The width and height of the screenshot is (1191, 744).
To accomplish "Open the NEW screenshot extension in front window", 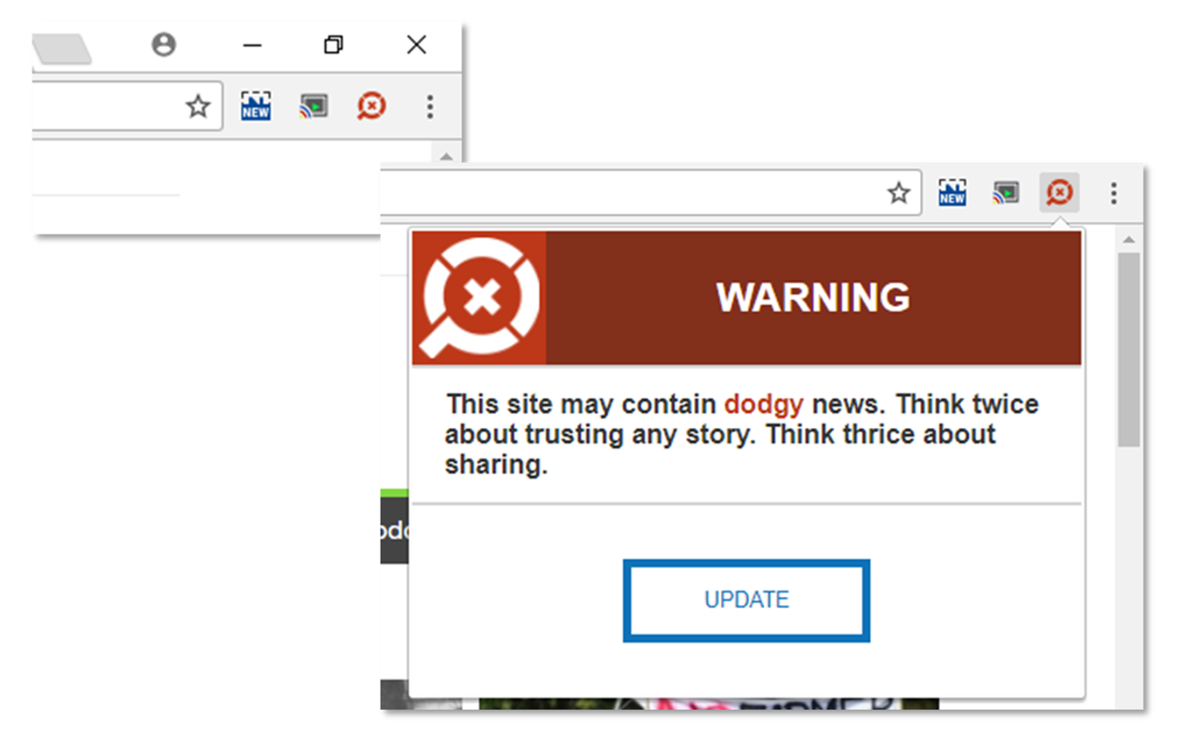I will pyautogui.click(x=952, y=193).
